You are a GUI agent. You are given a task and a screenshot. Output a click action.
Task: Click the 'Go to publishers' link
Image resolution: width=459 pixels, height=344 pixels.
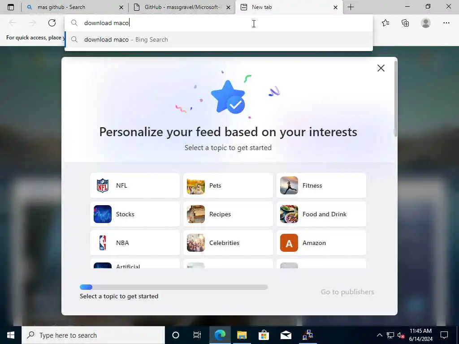[347, 292]
